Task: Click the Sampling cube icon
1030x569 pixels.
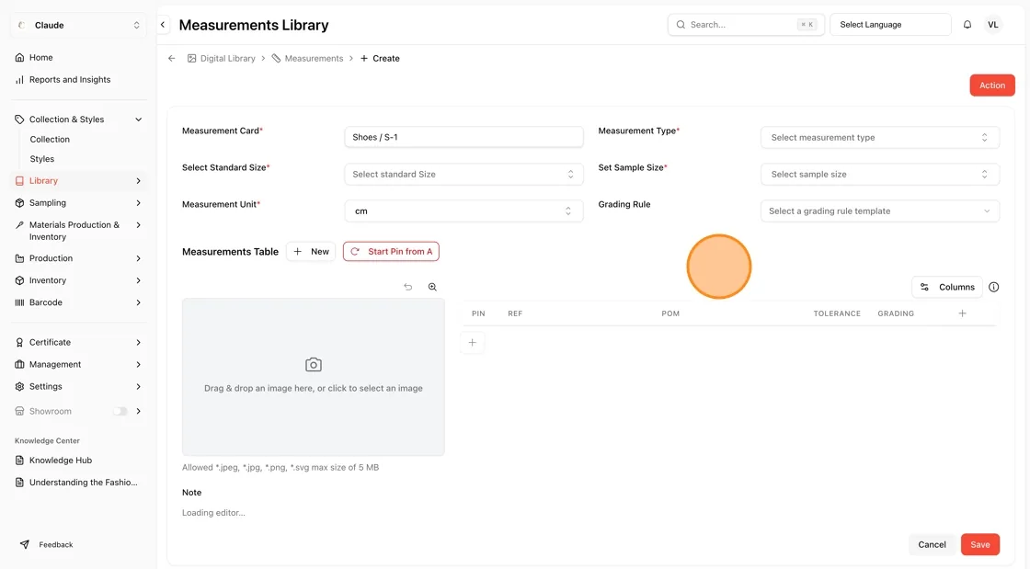Action: click(19, 203)
